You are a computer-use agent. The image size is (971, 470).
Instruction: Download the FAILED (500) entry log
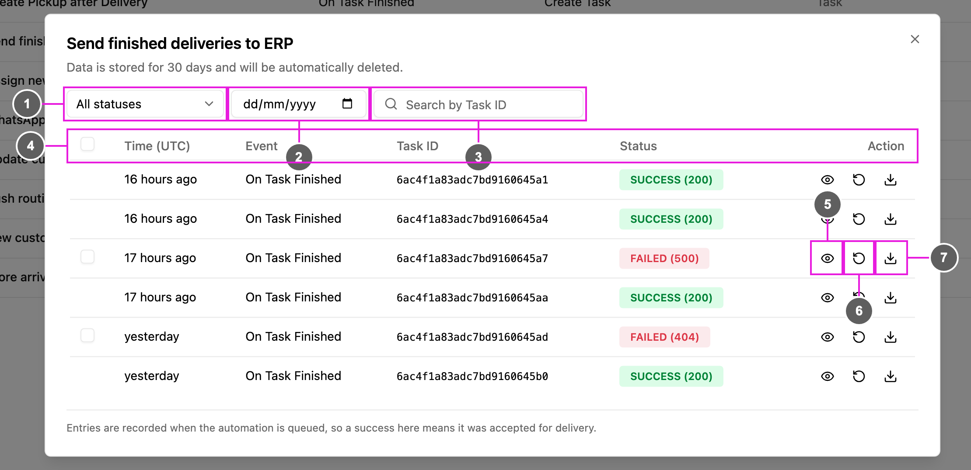click(891, 258)
